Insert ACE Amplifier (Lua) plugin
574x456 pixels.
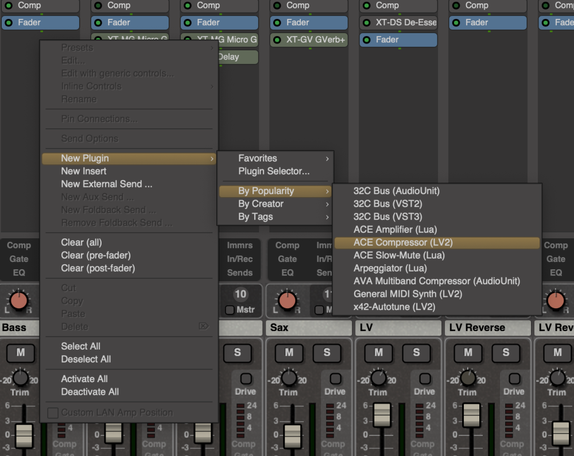click(x=437, y=230)
